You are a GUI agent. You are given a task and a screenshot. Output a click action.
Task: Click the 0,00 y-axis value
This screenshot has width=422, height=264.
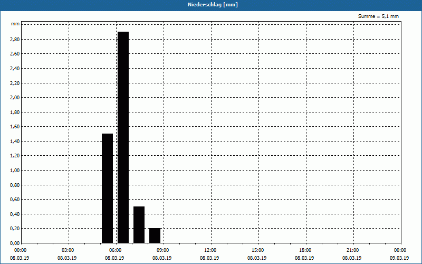point(15,243)
